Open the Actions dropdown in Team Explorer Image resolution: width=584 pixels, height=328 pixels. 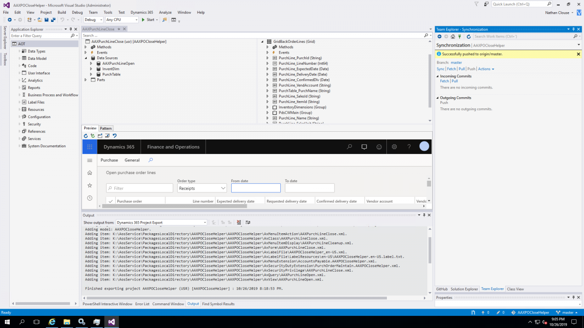486,69
